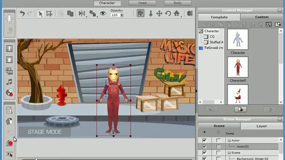285x160 pixels.
Task: Collapse the Scene group in Scene Manager
Action: pos(229,153)
